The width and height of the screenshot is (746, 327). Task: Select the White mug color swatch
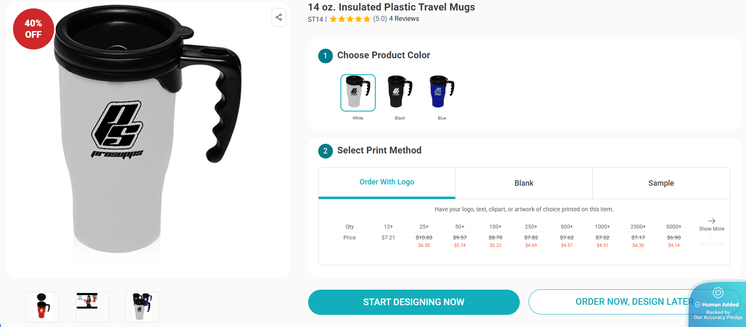click(358, 93)
